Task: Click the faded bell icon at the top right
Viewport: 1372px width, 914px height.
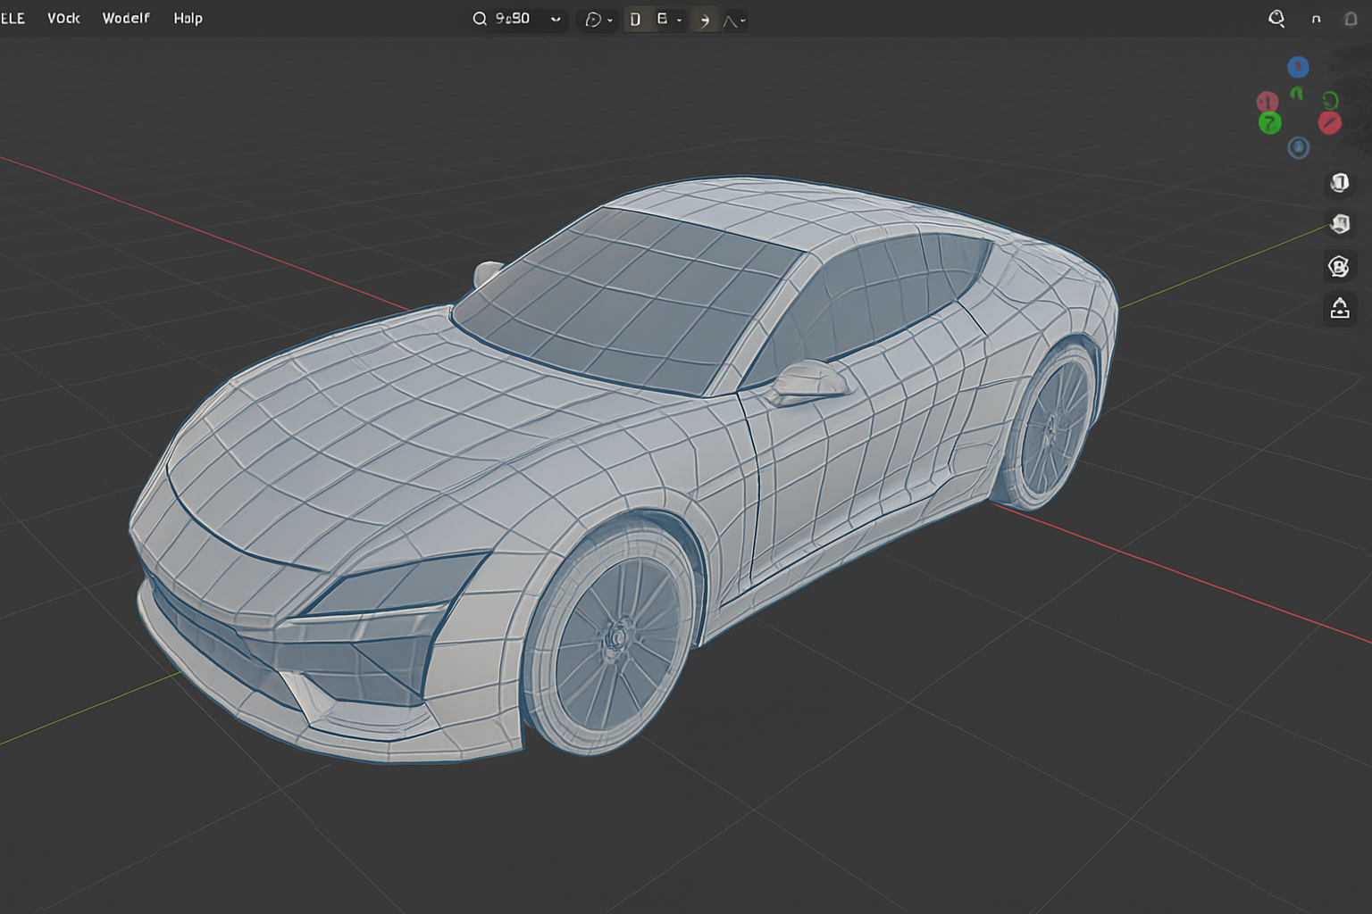Action: [x=1351, y=19]
